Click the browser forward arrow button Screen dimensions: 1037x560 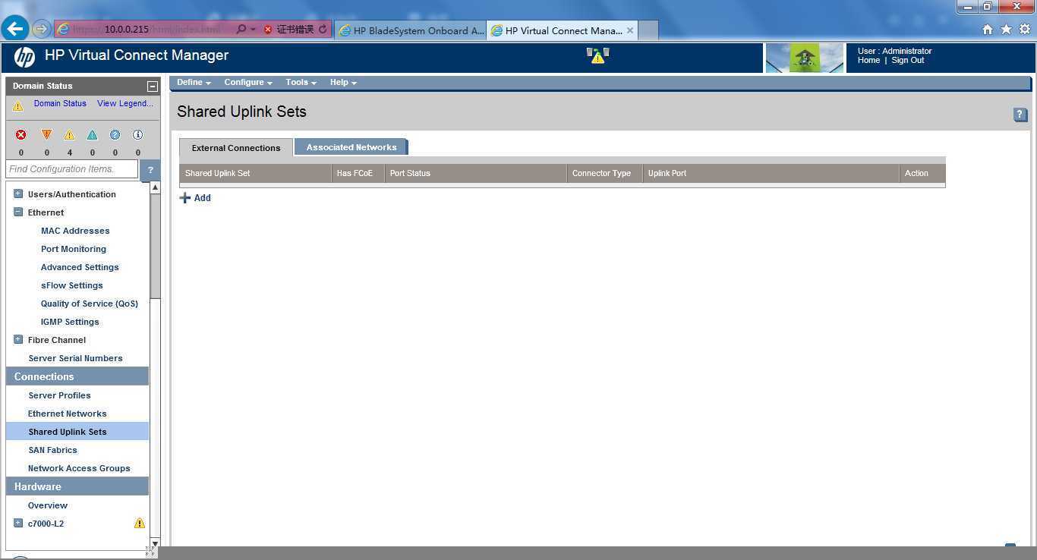click(x=41, y=29)
